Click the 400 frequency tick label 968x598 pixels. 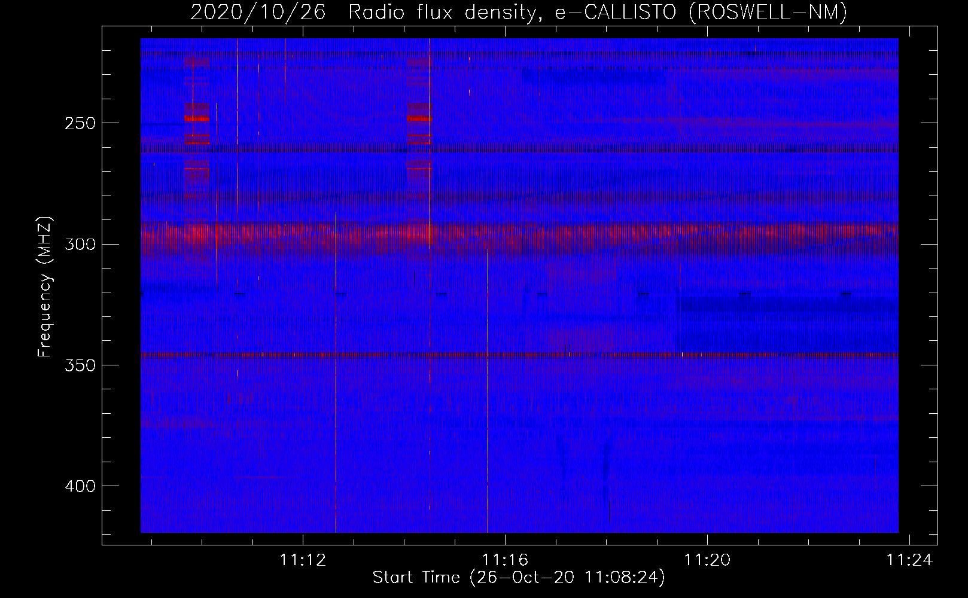point(80,486)
